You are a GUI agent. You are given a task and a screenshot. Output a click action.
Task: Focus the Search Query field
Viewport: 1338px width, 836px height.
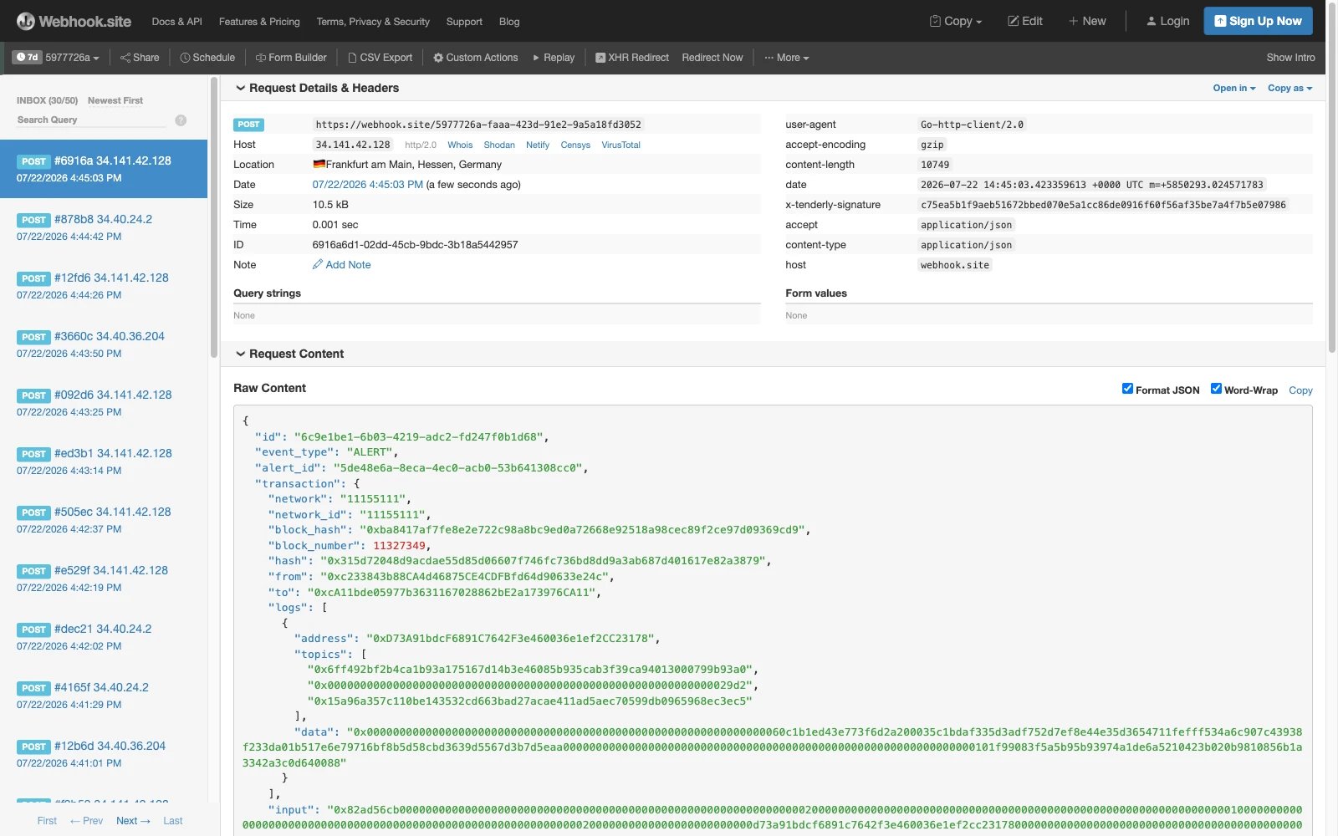coord(91,120)
